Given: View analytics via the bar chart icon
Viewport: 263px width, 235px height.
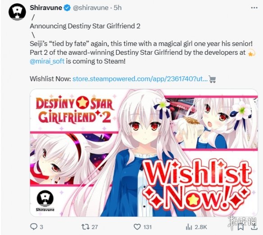Looking at the screenshot, I should (189, 227).
